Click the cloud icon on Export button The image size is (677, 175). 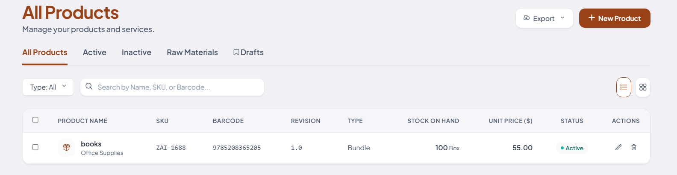click(527, 18)
